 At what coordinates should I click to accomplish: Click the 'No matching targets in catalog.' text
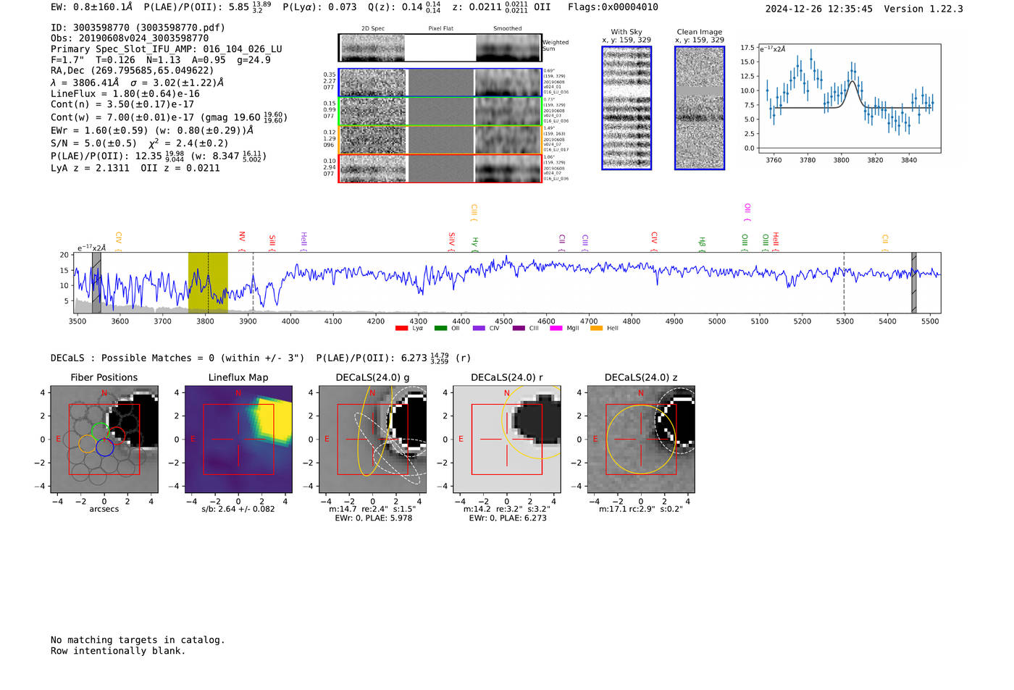[138, 640]
